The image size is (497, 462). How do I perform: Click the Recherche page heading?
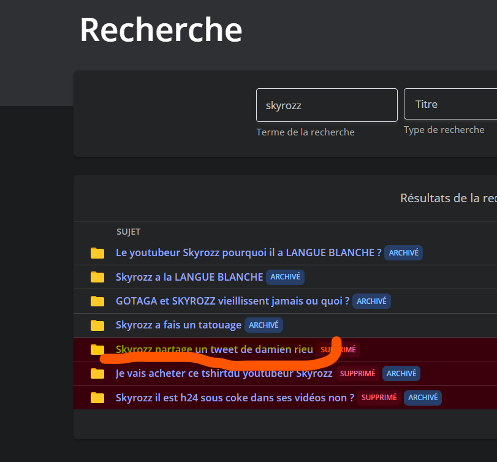coord(161,29)
